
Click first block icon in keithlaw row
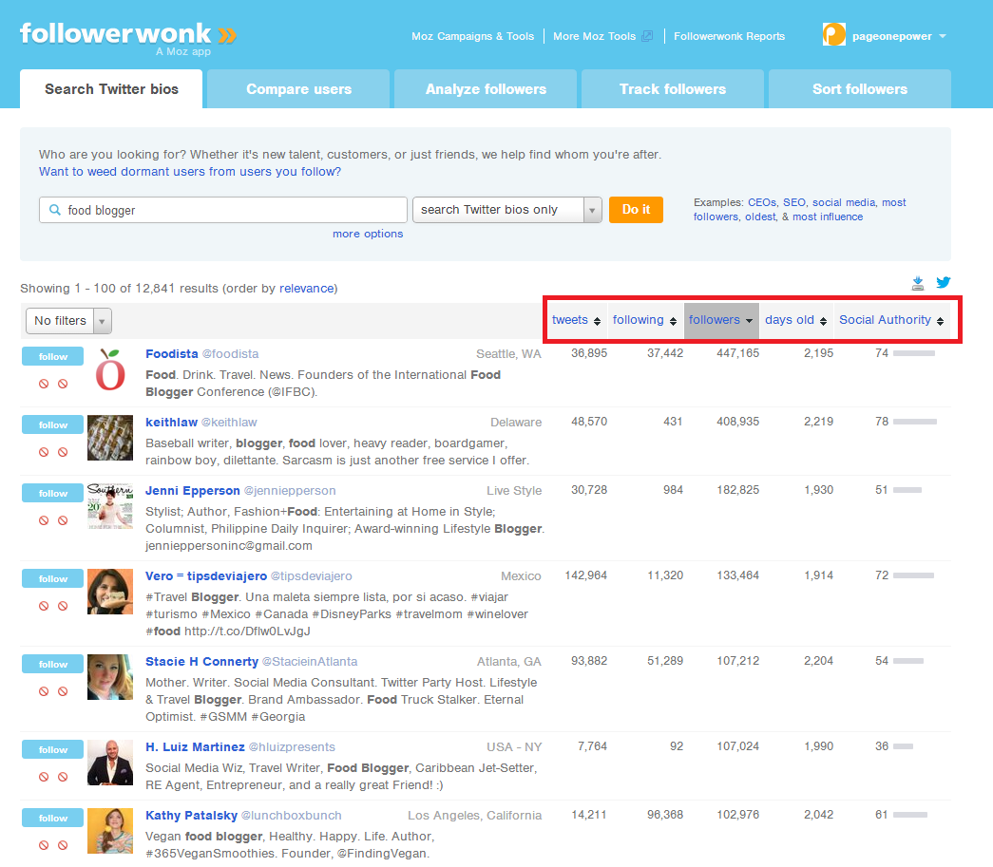tap(44, 452)
